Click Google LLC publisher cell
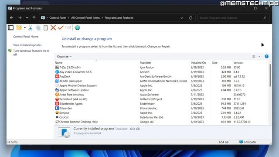Image resolution: width=279 pixels, height=157 pixels. pyautogui.click(x=147, y=122)
